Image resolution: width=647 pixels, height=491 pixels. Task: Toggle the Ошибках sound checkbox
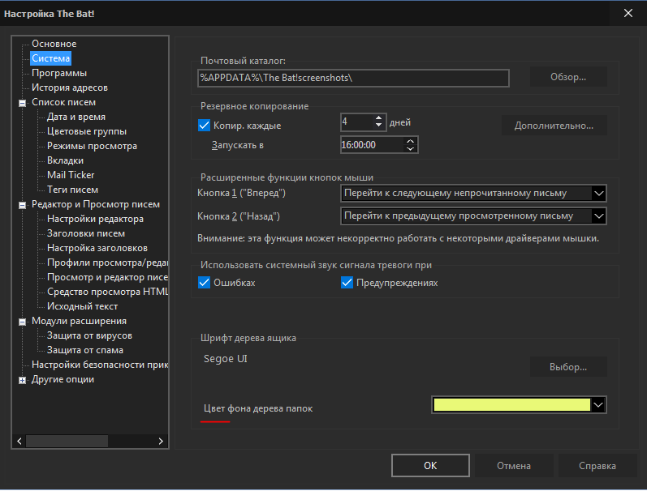click(x=204, y=283)
